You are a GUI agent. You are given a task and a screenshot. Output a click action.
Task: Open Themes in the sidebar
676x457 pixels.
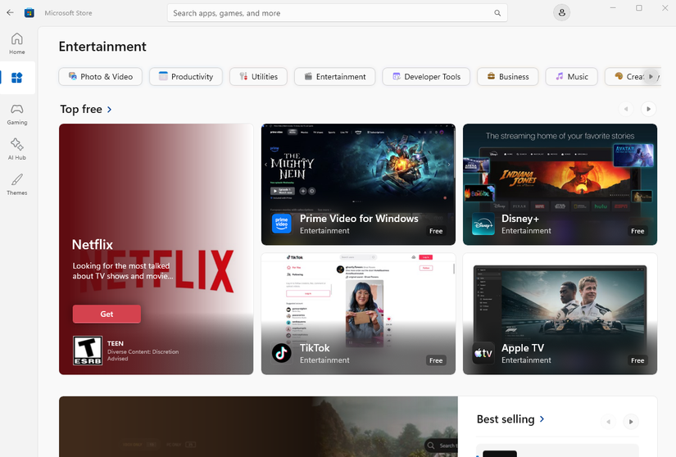pos(17,184)
